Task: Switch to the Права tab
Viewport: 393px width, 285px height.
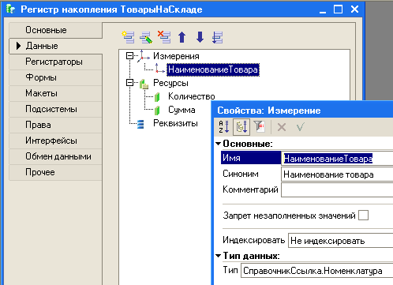Action: point(55,125)
